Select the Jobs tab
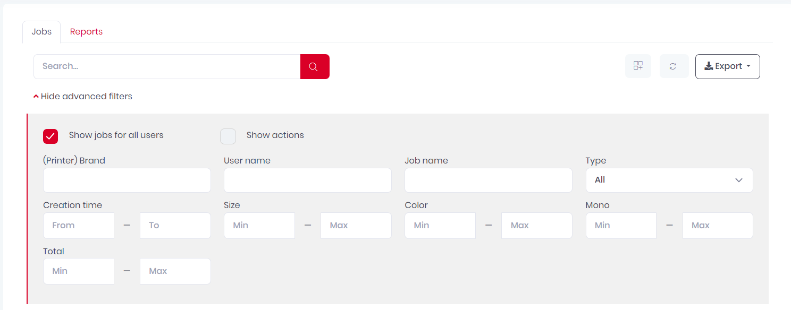This screenshot has width=791, height=310. click(41, 32)
